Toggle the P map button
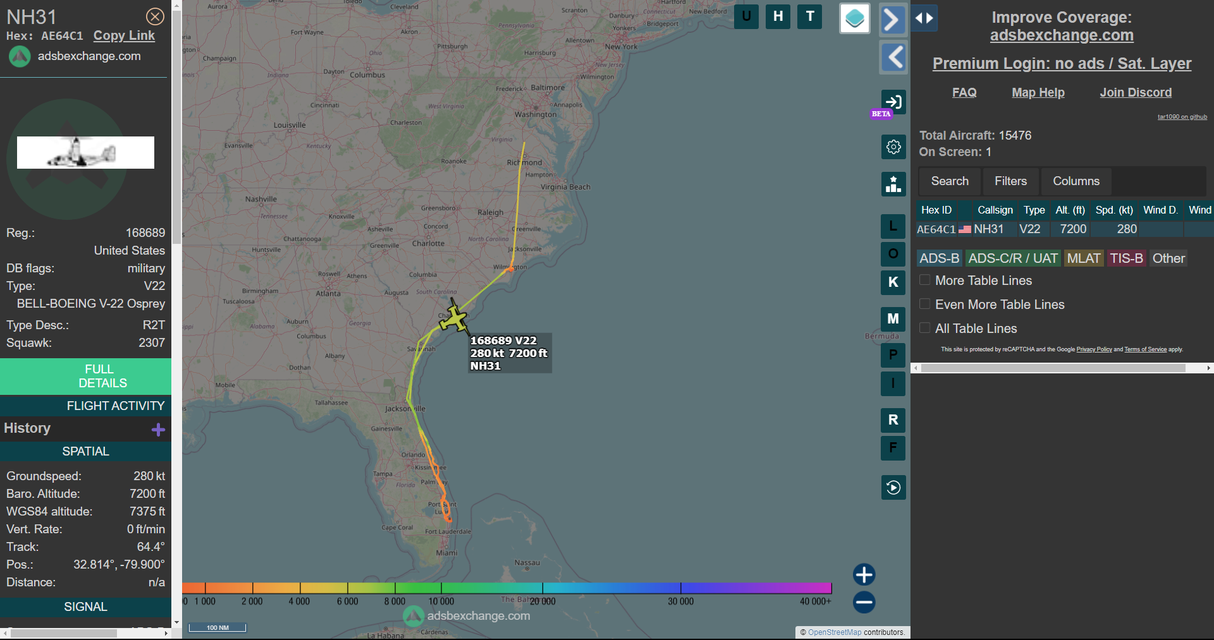The width and height of the screenshot is (1214, 640). pyautogui.click(x=893, y=355)
